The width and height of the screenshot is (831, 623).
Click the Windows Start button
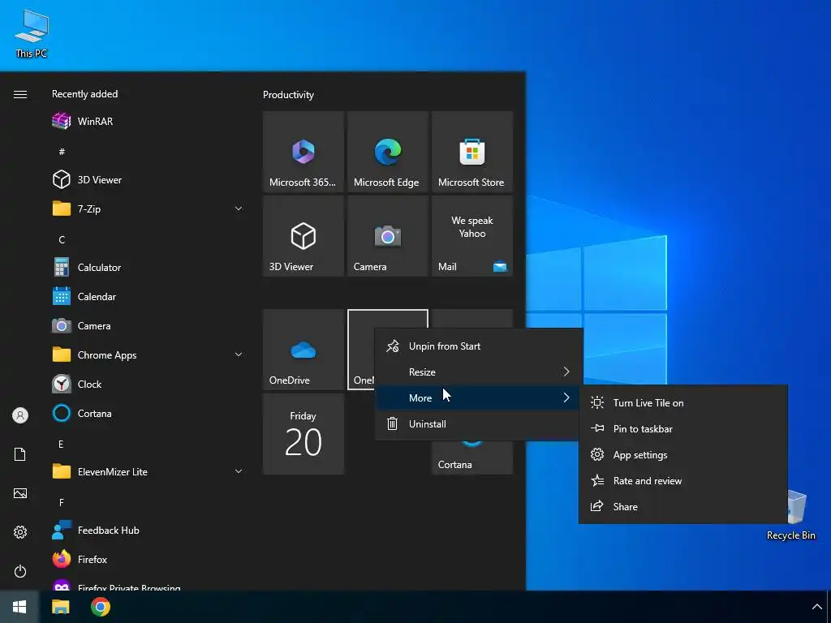pyautogui.click(x=19, y=607)
